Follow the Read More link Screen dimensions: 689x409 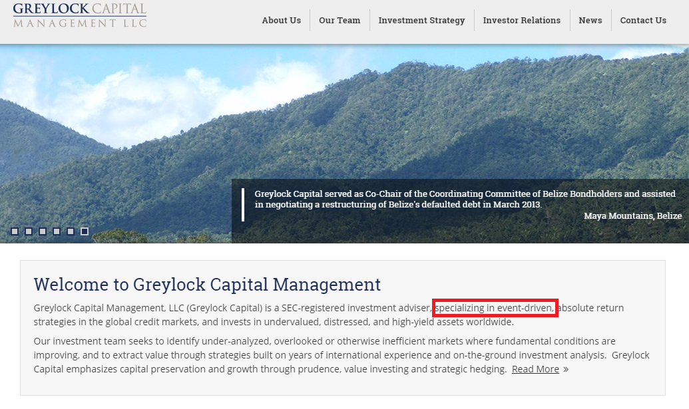coord(535,369)
